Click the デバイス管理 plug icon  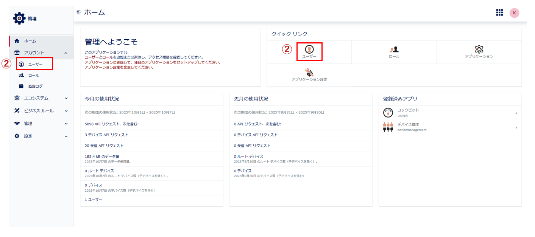(x=388, y=127)
